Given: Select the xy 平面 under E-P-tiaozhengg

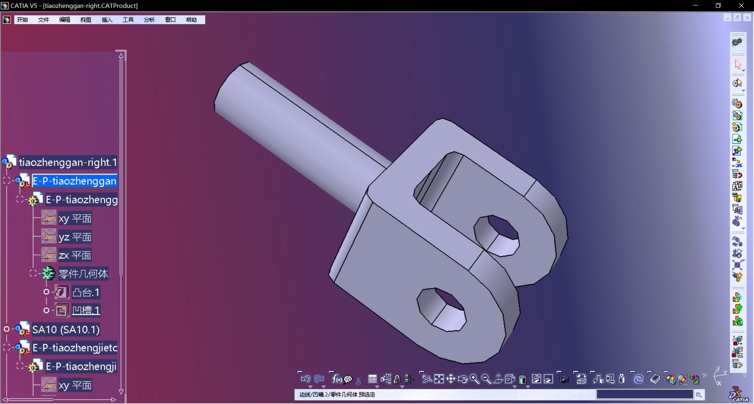Looking at the screenshot, I should point(75,218).
